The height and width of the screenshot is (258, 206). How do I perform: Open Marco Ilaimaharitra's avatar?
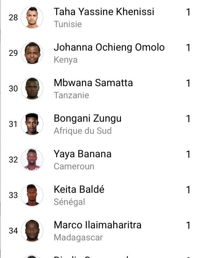[x=32, y=231]
